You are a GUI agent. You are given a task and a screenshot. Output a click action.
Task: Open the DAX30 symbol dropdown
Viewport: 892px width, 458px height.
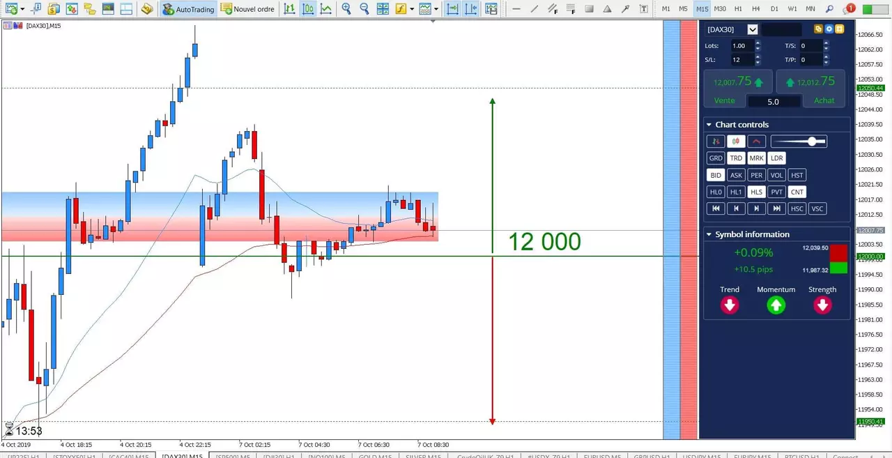coord(752,29)
